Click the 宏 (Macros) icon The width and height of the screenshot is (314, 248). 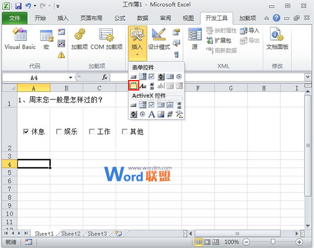pos(47,40)
